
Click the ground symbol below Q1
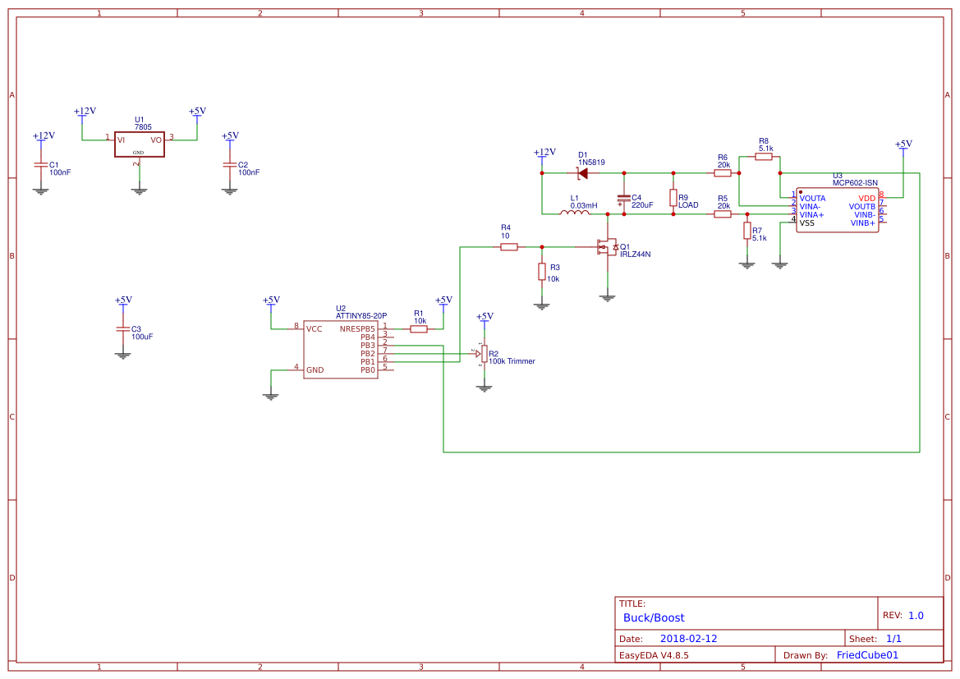[x=607, y=296]
